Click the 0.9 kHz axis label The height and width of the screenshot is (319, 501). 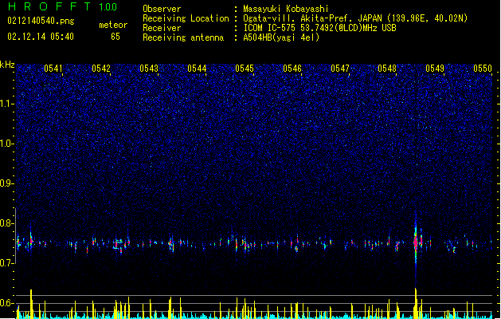pyautogui.click(x=6, y=183)
